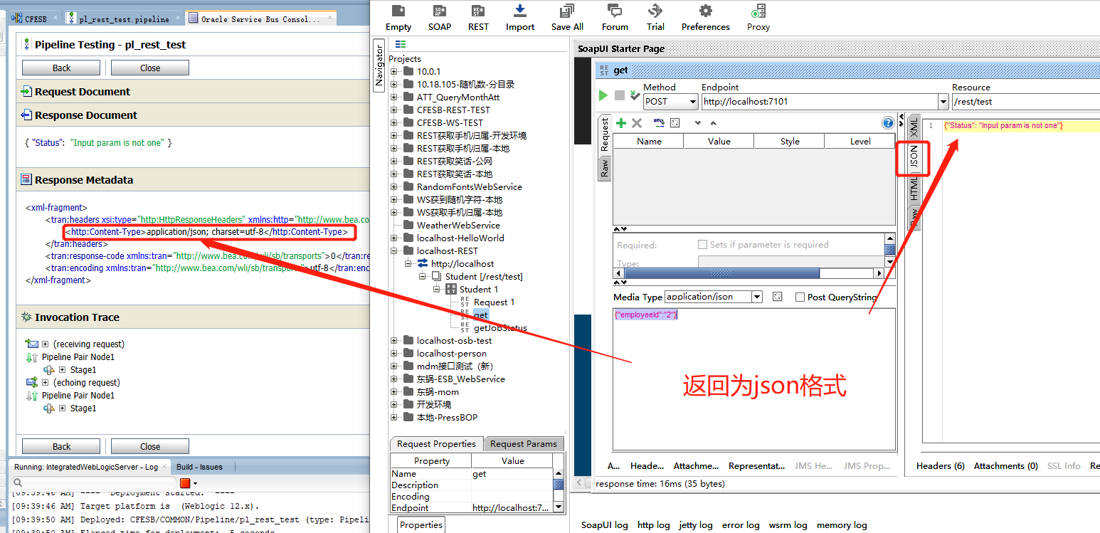Collapse the localhost-REST project
The height and width of the screenshot is (533, 1100).
pos(394,251)
